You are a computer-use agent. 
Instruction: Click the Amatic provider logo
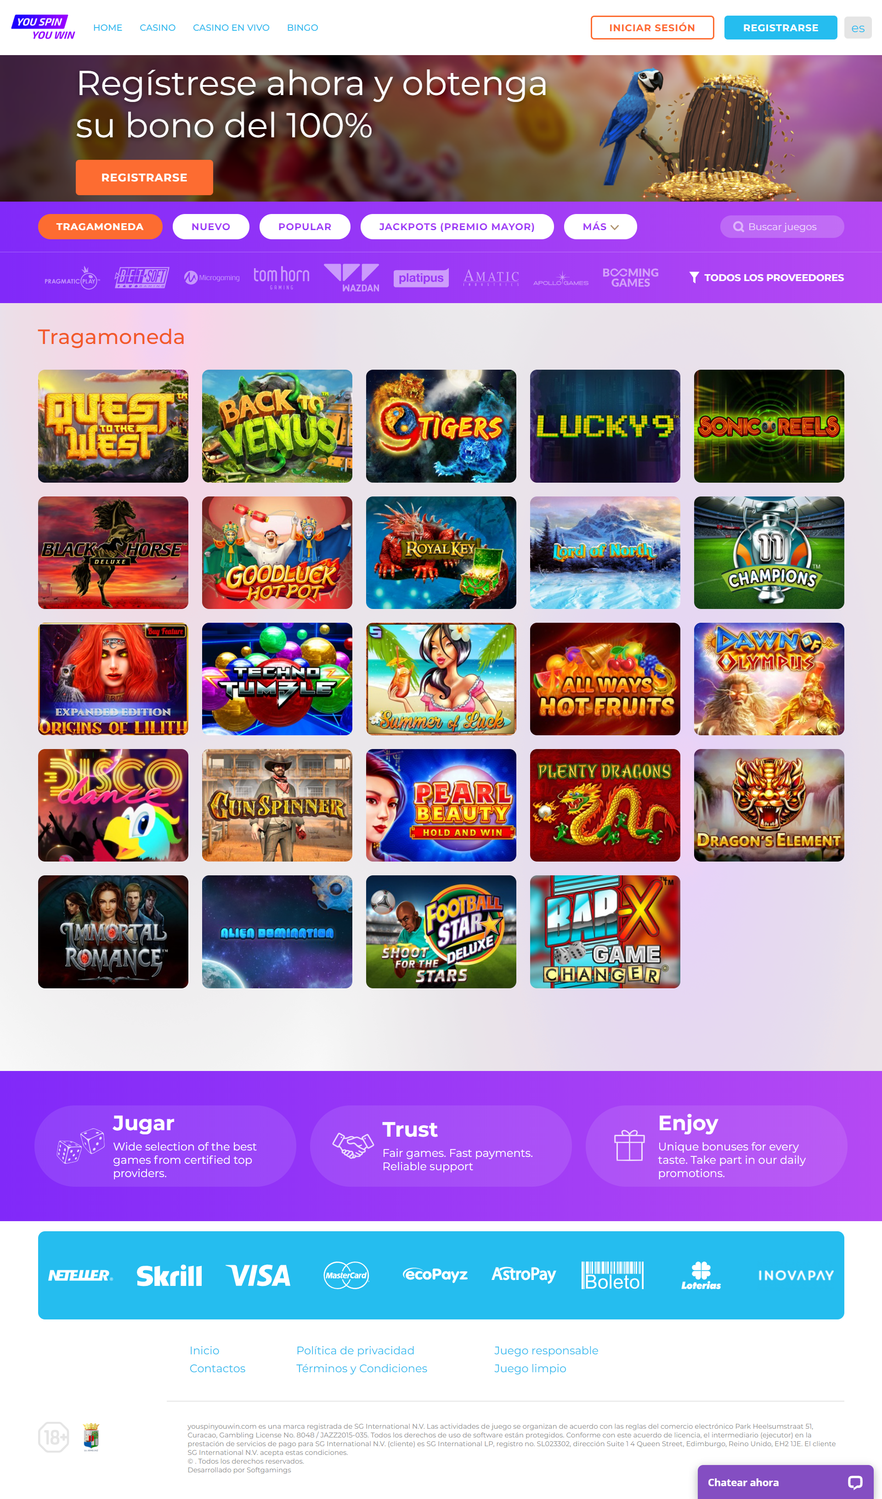pos(491,277)
